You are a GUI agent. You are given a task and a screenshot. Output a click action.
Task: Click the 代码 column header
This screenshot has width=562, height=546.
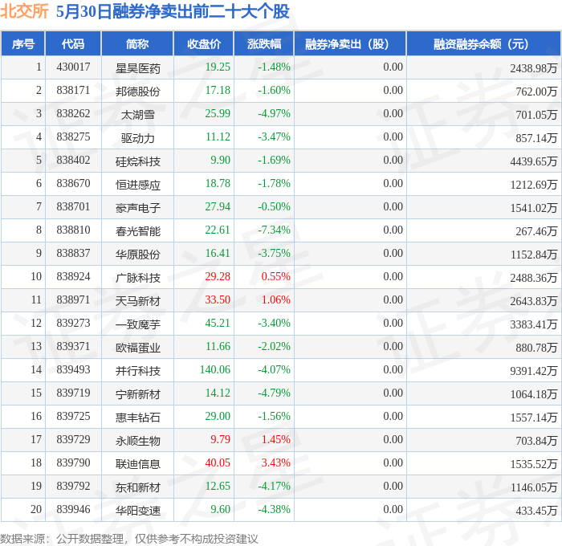click(x=73, y=43)
